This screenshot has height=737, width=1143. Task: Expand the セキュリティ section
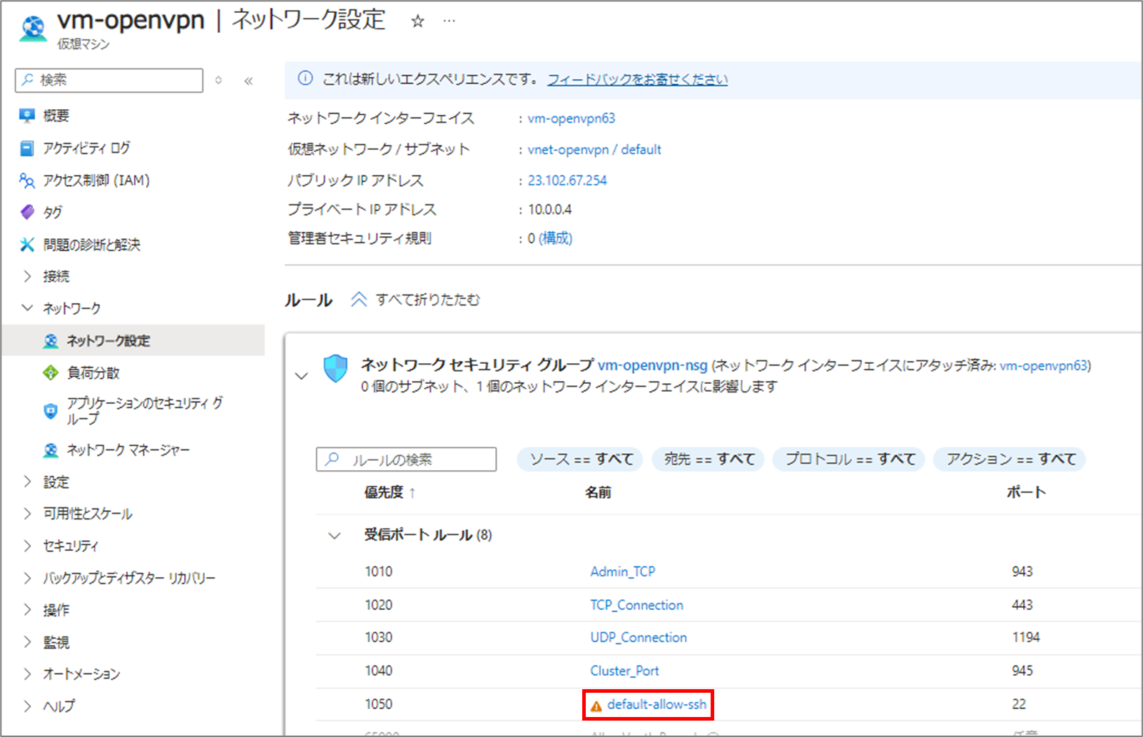pyautogui.click(x=27, y=546)
